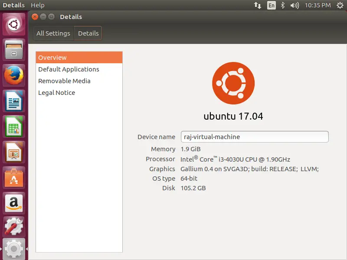
Task: Click the OS type value '64-bit'
Action: tap(189, 179)
